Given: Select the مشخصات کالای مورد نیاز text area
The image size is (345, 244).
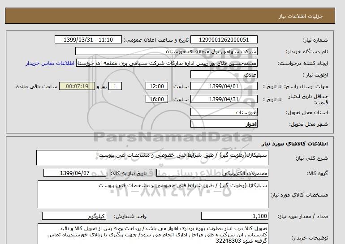Looking at the screenshot, I should tap(152, 194).
